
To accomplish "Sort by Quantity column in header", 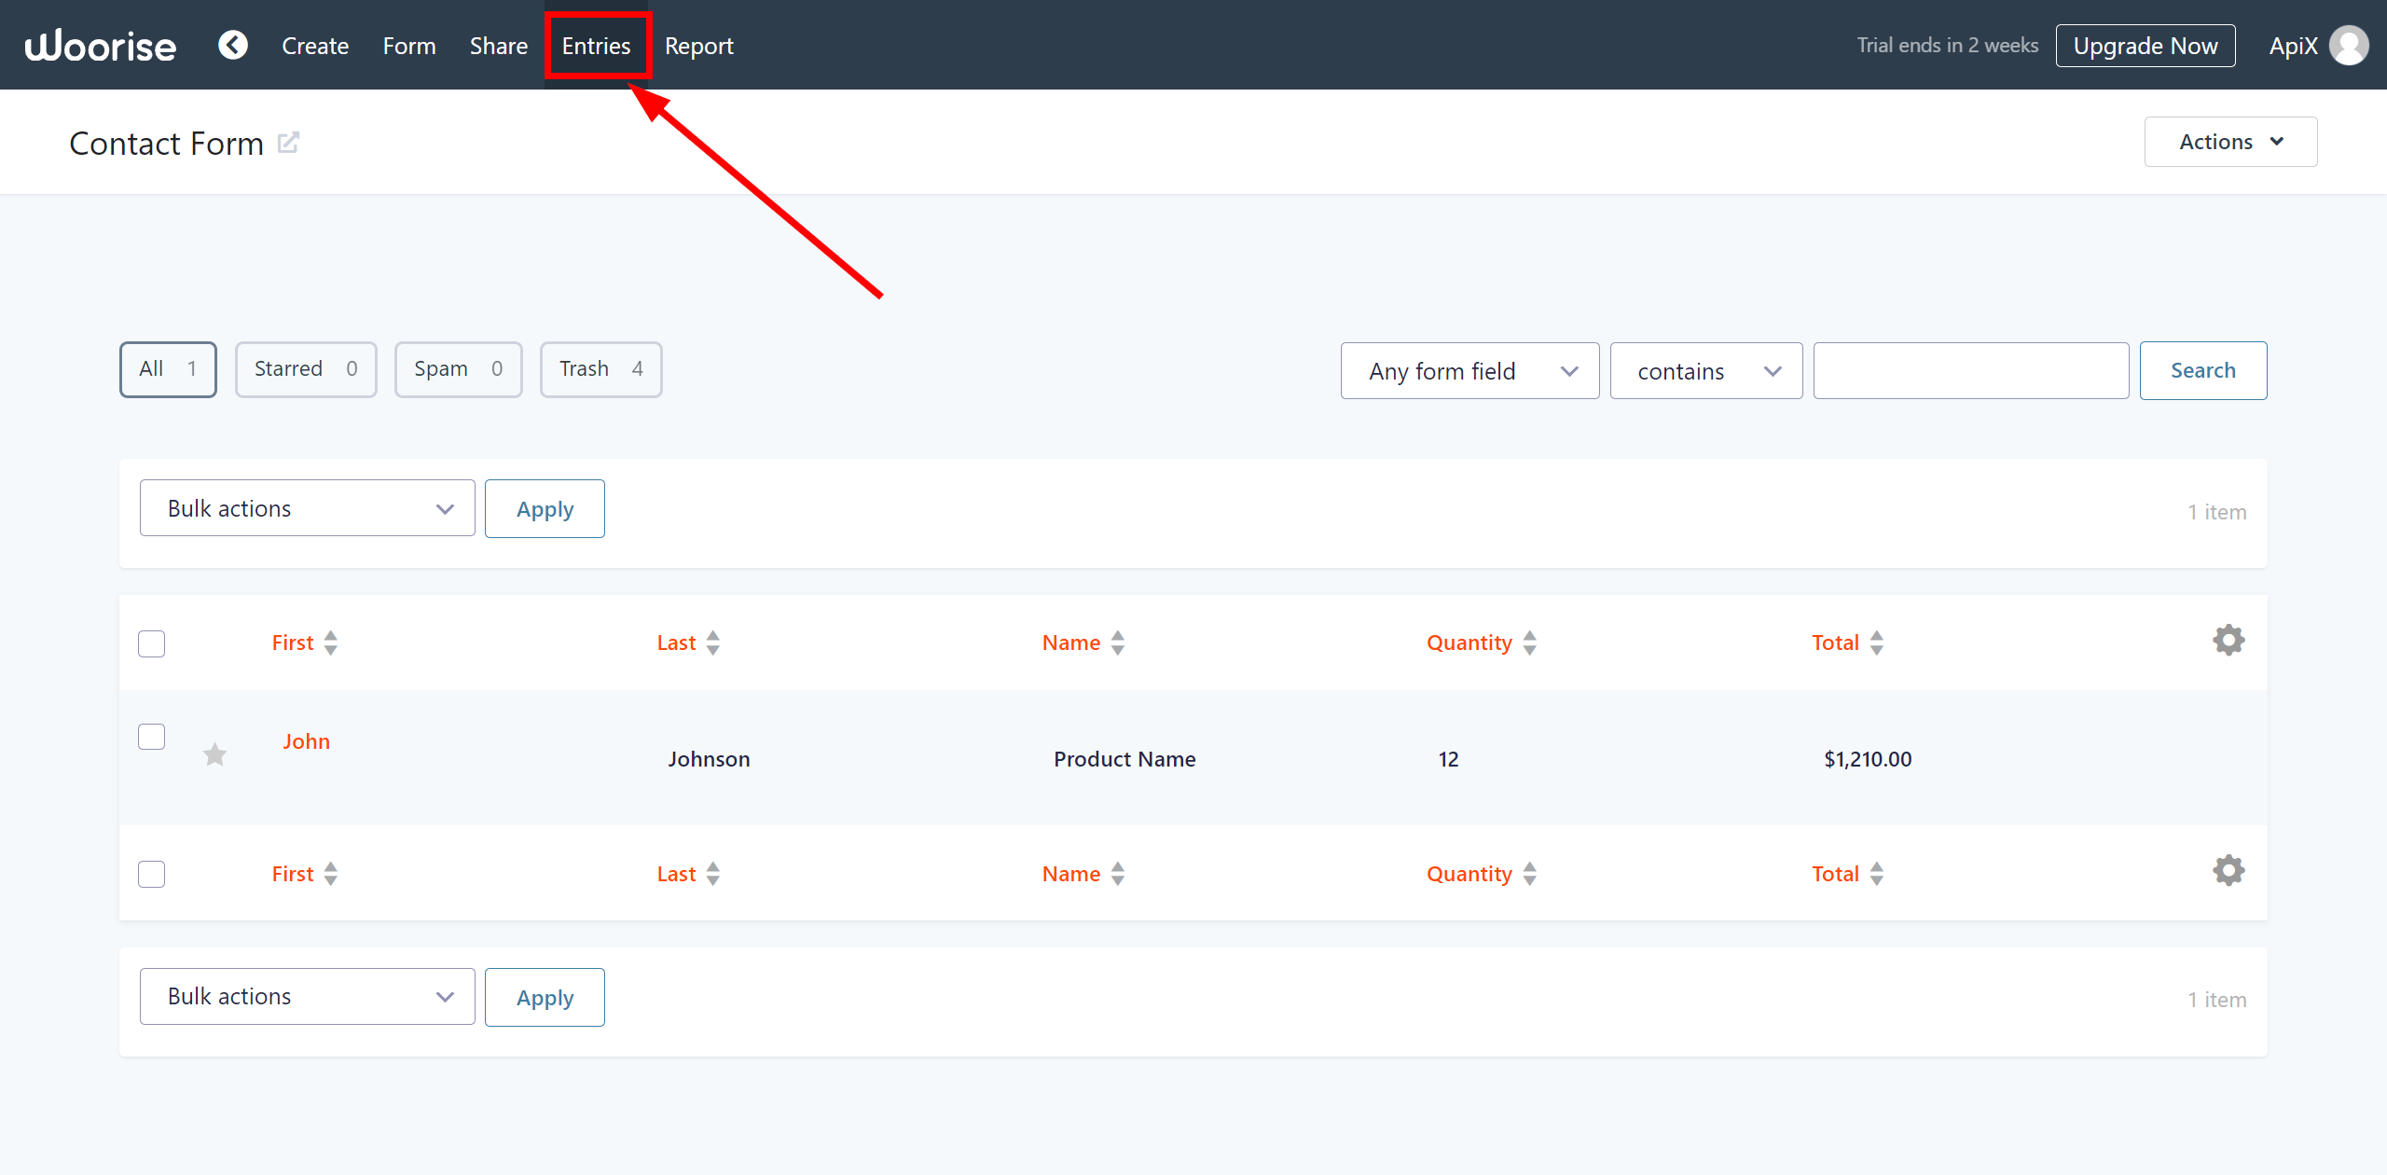I will (1482, 643).
